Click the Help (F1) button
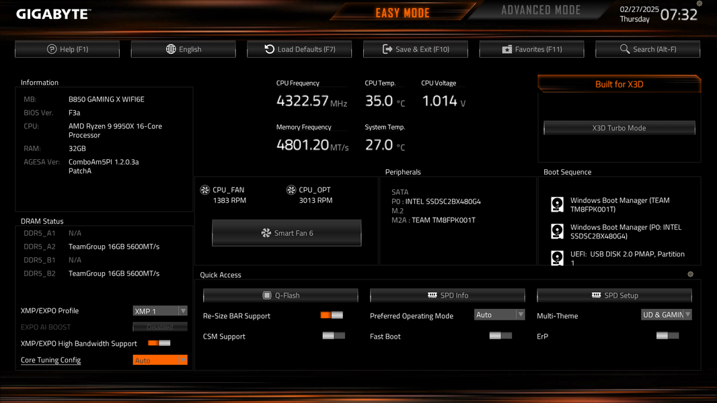717x403 pixels. pos(67,49)
